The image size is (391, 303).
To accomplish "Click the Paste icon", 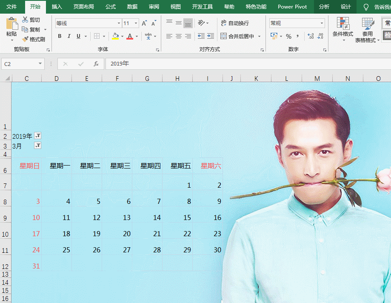I will click(12, 23).
